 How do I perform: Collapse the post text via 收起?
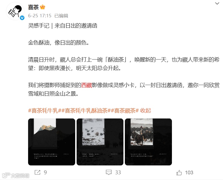pyautogui.click(x=145, y=111)
